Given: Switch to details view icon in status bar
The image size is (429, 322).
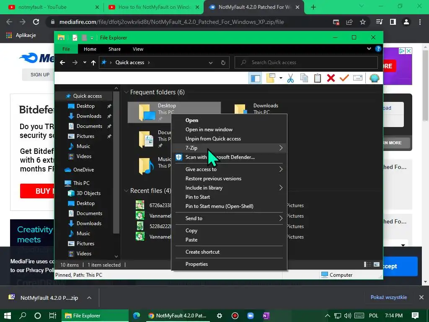Looking at the screenshot, I should pos(367,265).
